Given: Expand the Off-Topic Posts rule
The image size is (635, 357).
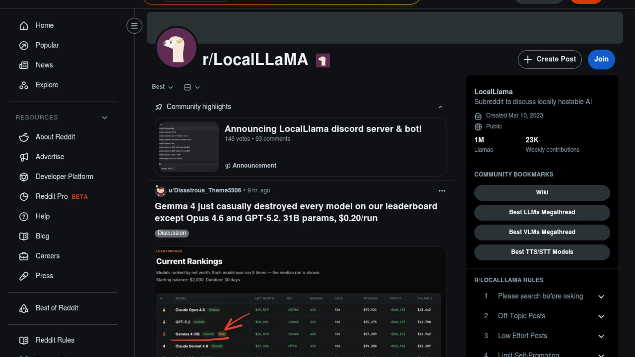Looking at the screenshot, I should click(x=601, y=316).
